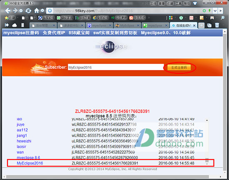Click the green shield security icon
This screenshot has height=180, width=229.
[181, 18]
